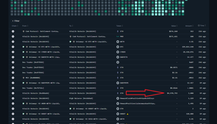The image size is (217, 124).
Task: Sort transactions by the Chain column
Action: 14,26
